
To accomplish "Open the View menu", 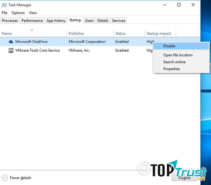I will tap(33, 13).
